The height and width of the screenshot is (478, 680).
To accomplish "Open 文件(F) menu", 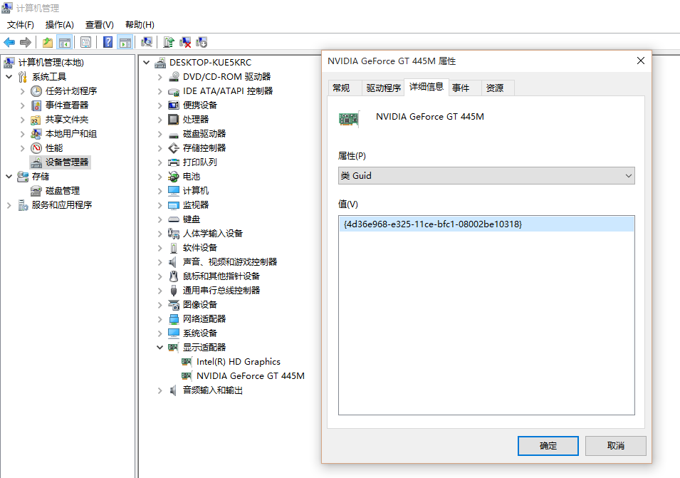I will click(x=21, y=25).
